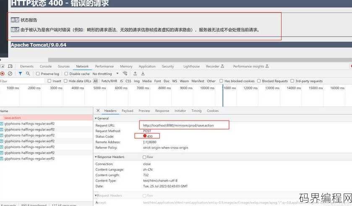Enable Disable cache checkbox
Viewport: 352px width, 206px height.
click(x=66, y=74)
